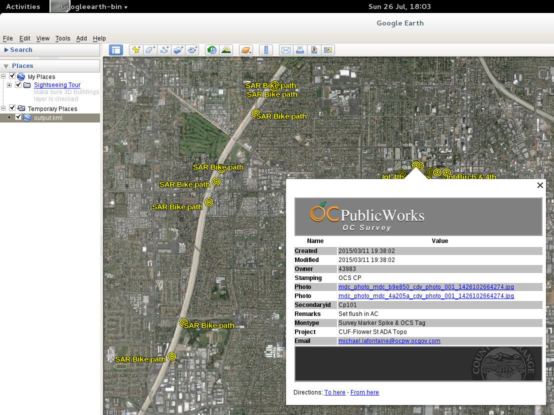
Task: Open the planet switcher toolbar button
Action: [246, 50]
